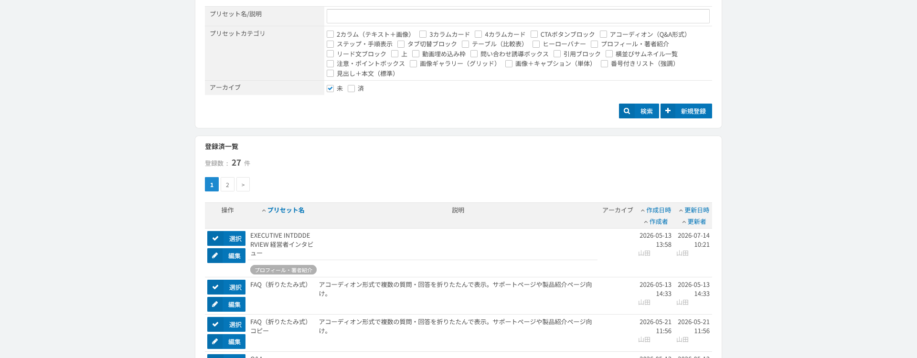The height and width of the screenshot is (358, 917).
Task: Click checkmark icon in 2026-05-13 14:33 FAQ row
Action: click(215, 287)
